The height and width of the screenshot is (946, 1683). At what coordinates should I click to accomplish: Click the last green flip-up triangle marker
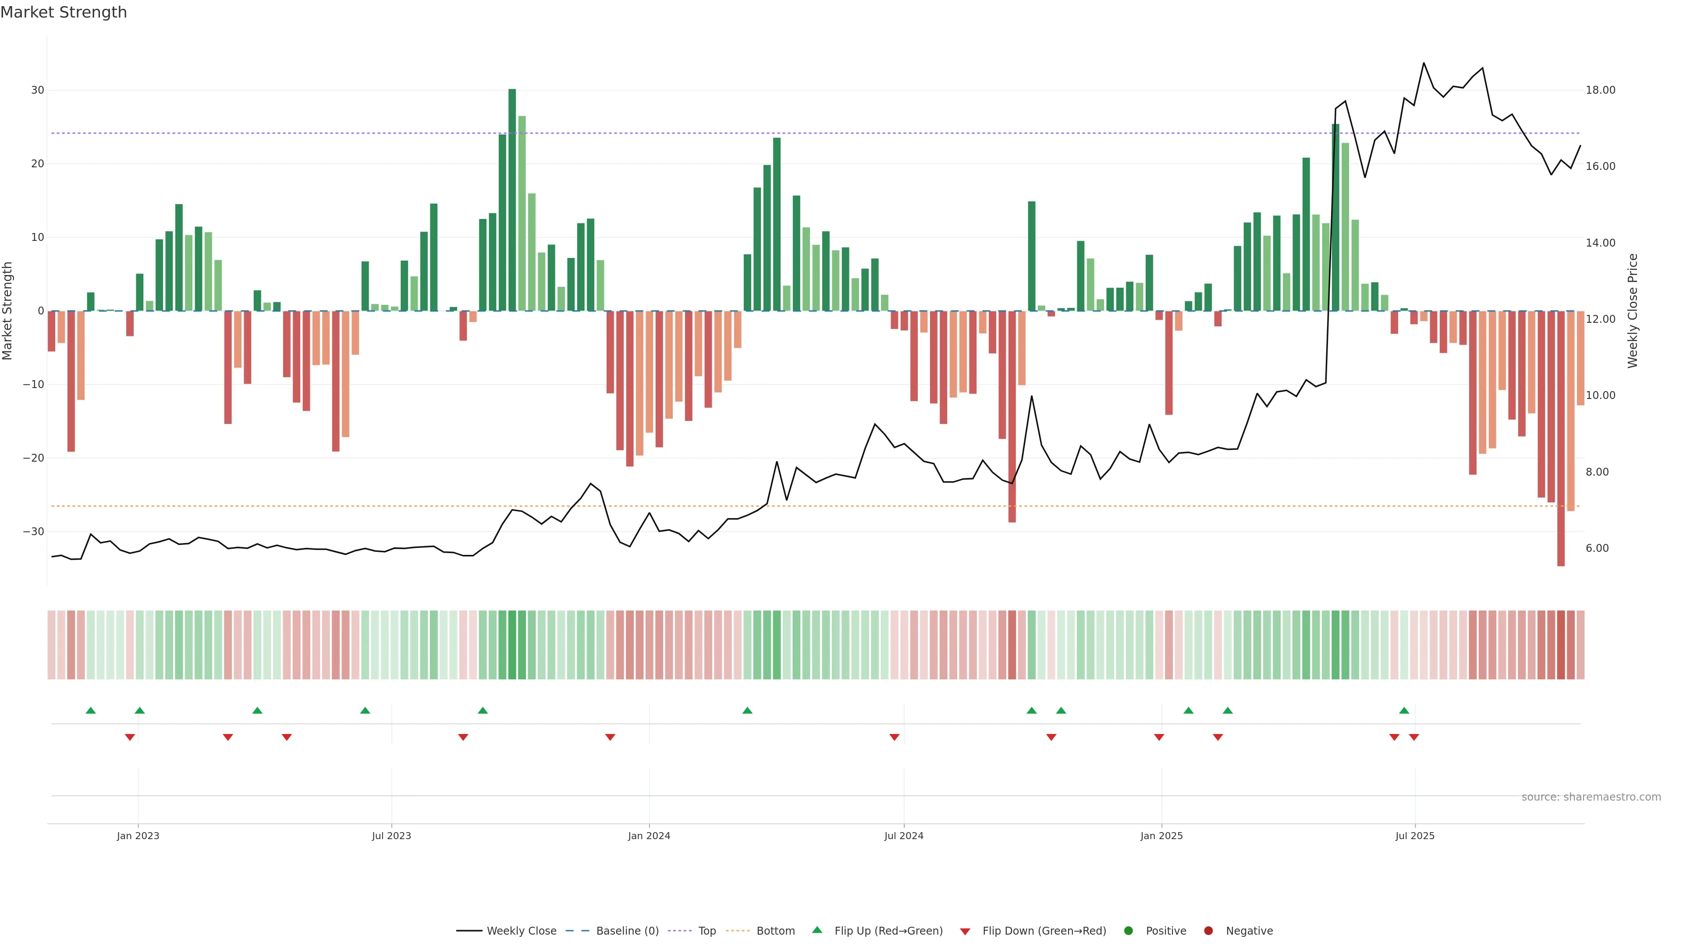pyautogui.click(x=1404, y=710)
